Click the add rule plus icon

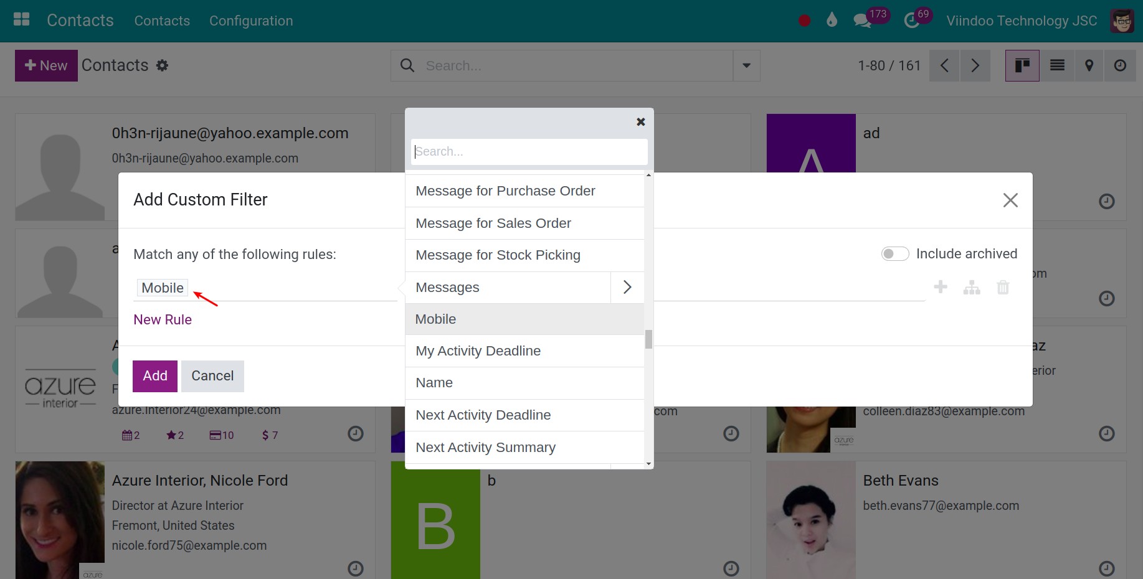pyautogui.click(x=941, y=287)
